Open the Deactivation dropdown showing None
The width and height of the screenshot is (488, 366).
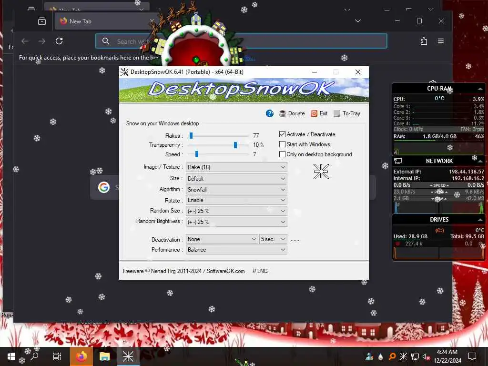click(222, 239)
